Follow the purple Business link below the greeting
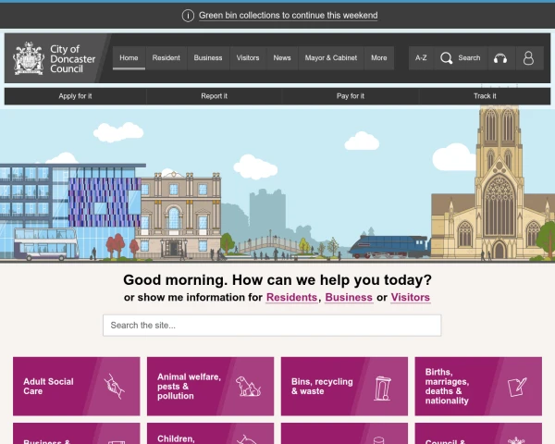555x444 pixels. 349,298
